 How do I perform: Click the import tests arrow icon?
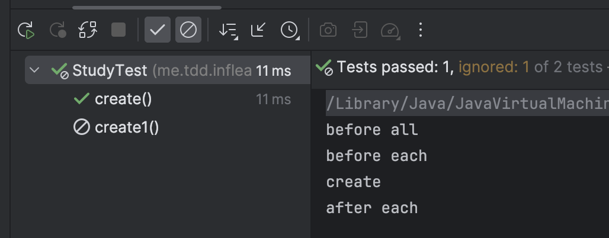[x=360, y=30]
